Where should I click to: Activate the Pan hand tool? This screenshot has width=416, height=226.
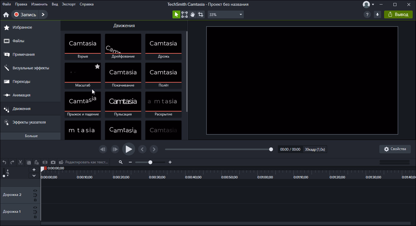tap(193, 14)
